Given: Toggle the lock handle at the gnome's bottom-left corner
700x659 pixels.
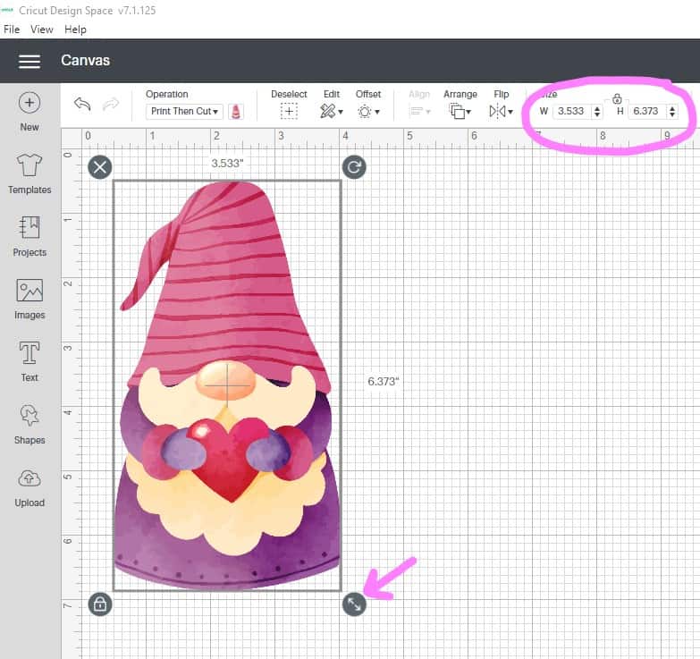Looking at the screenshot, I should (x=100, y=604).
